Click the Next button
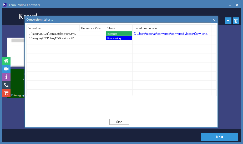243x144 pixels. click(x=219, y=137)
